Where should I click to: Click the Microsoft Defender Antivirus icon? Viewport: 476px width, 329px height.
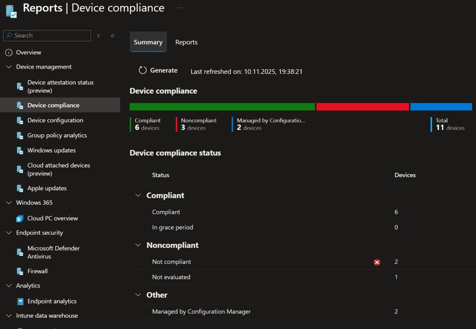(20, 252)
